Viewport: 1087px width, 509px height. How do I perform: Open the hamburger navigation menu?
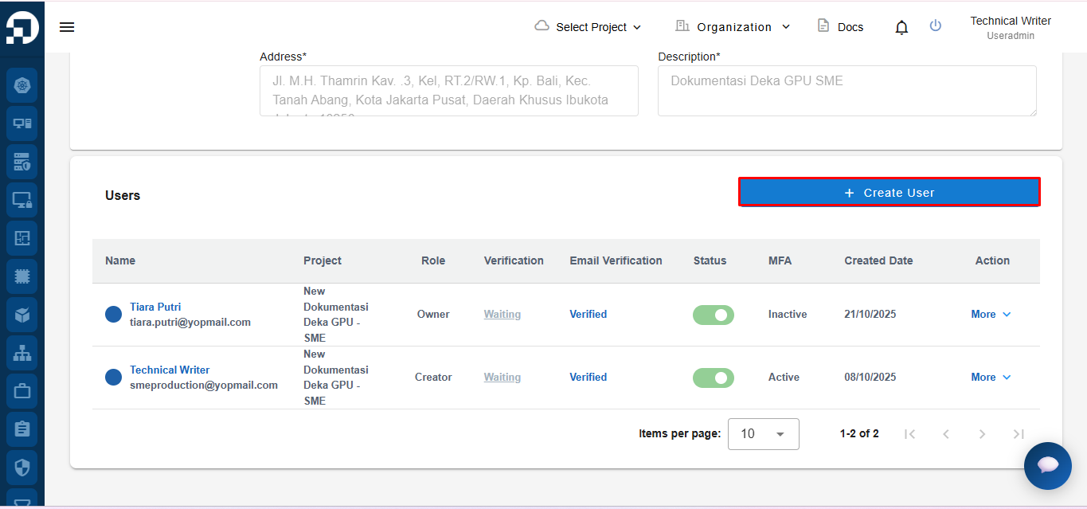[67, 27]
